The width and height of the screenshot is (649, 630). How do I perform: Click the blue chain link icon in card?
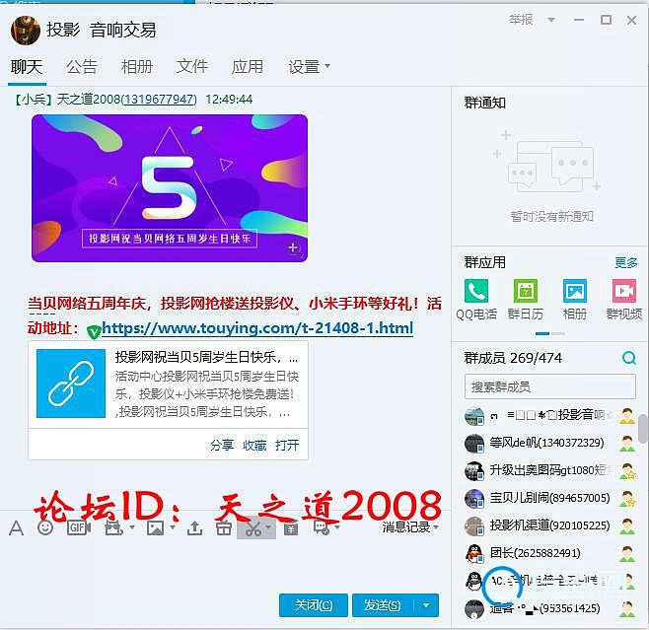[71, 384]
